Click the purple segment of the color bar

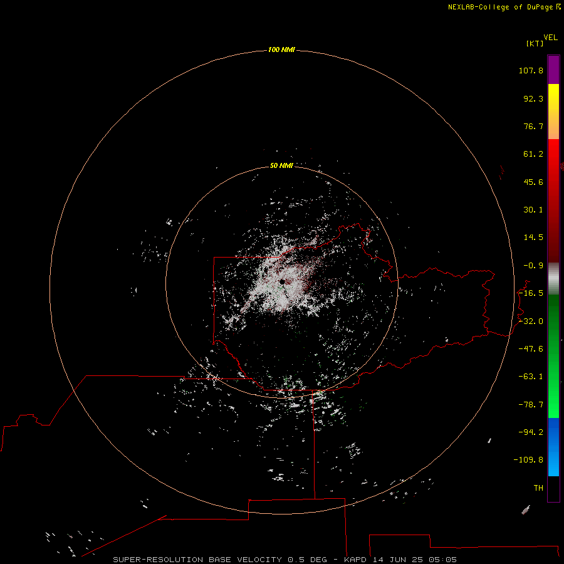tap(553, 70)
